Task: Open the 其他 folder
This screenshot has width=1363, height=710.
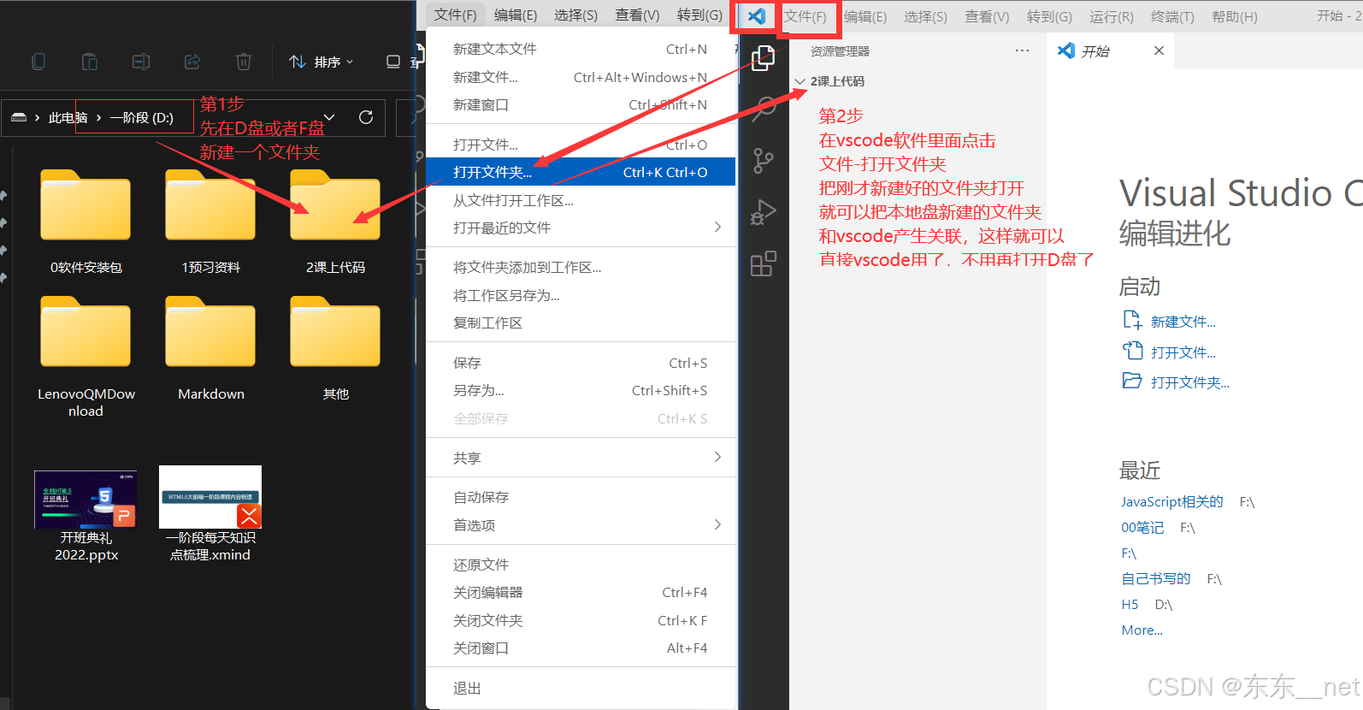Action: coord(335,349)
